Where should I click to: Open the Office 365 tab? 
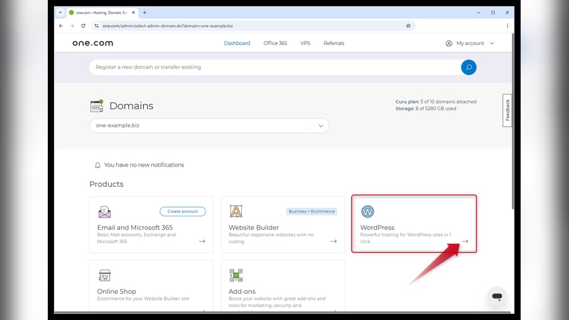point(275,43)
